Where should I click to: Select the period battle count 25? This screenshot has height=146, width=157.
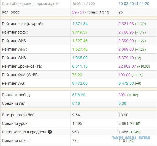(121, 12)
